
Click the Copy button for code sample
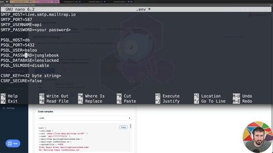123,127
